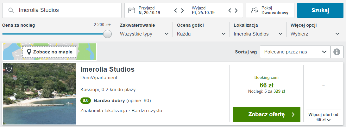This screenshot has height=127, width=346.
Task: Click the green Zobacz ofertę button
Action: tap(266, 114)
